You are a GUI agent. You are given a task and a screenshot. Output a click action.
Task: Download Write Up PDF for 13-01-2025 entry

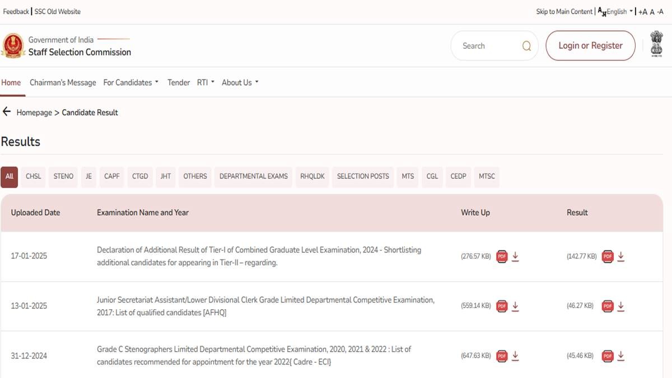515,306
